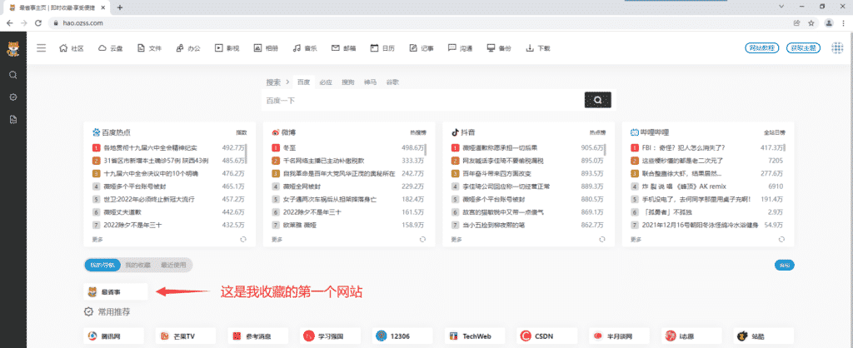
Task: Click blue 编辑 button right of navigation tabs
Action: [x=784, y=265]
